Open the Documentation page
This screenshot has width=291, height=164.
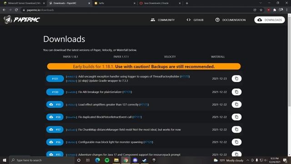(231, 20)
